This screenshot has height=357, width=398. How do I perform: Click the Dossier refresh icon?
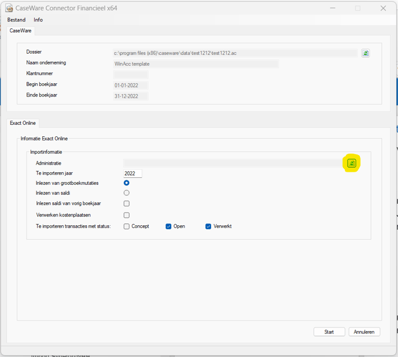click(x=365, y=53)
